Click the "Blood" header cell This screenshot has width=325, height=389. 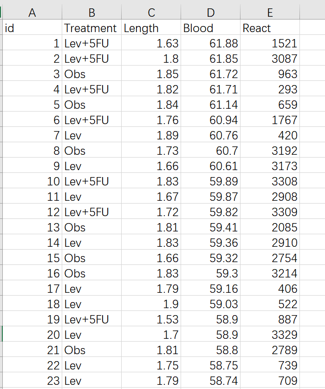[199, 28]
